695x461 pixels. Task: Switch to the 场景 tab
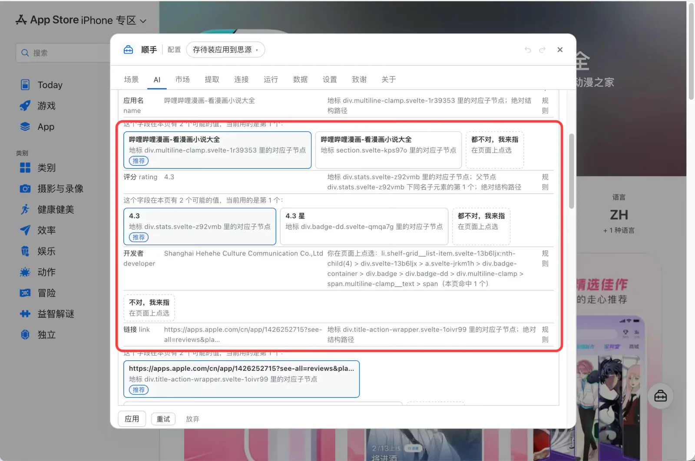point(131,79)
